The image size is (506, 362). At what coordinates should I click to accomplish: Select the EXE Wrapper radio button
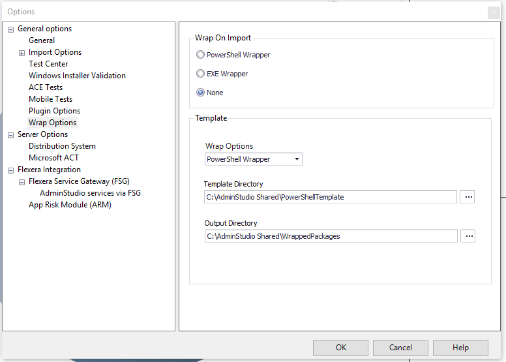pos(201,74)
